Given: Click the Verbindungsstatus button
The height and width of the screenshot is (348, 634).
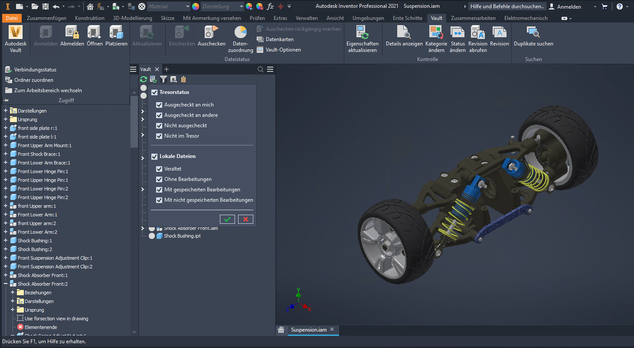Looking at the screenshot, I should [x=31, y=70].
